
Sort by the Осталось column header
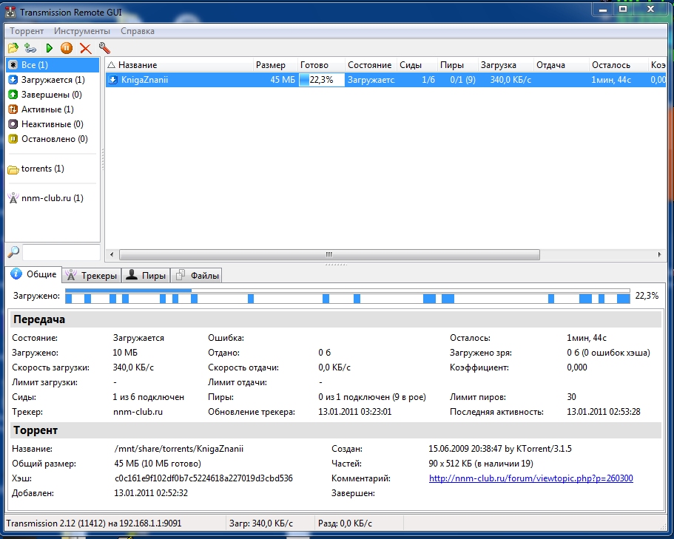(619, 65)
